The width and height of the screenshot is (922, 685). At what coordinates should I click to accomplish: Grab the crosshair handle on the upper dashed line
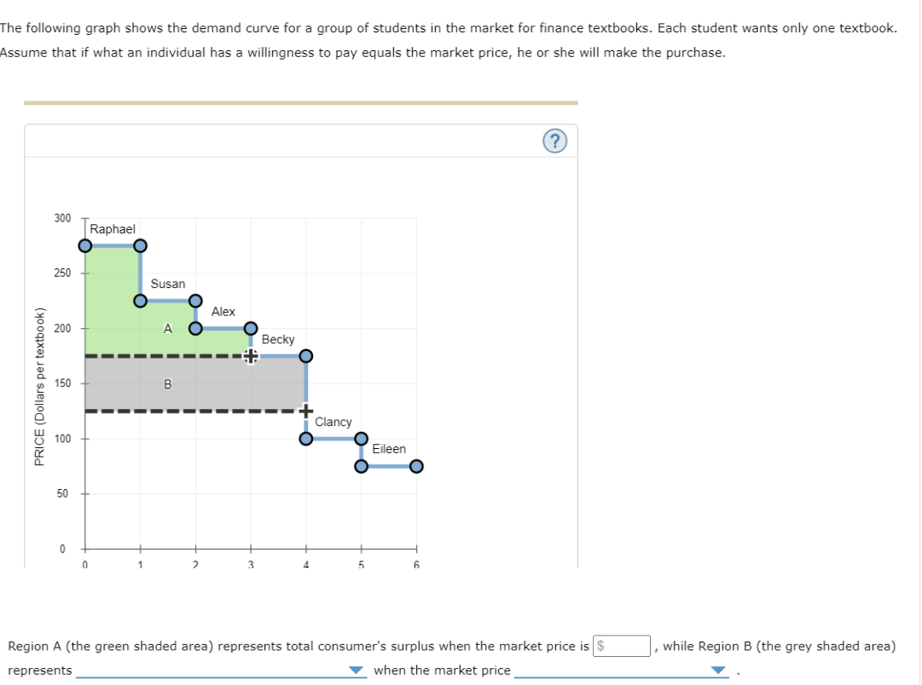point(250,357)
